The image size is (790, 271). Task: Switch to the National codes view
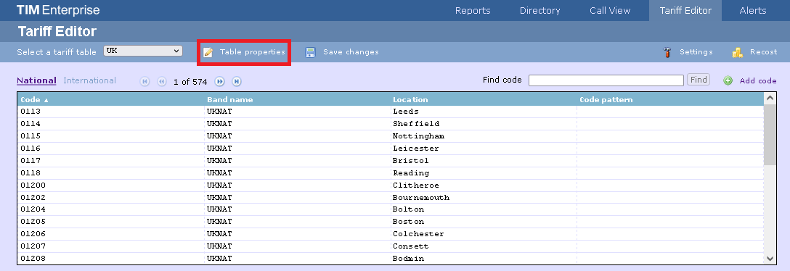36,80
